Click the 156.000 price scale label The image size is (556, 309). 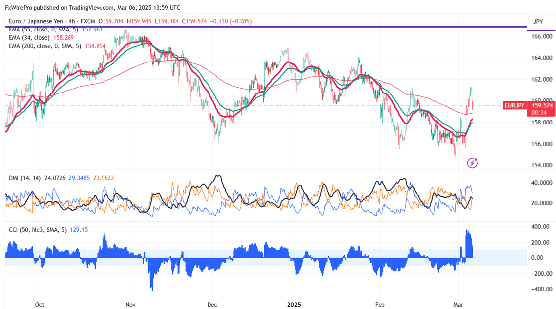coord(542,144)
